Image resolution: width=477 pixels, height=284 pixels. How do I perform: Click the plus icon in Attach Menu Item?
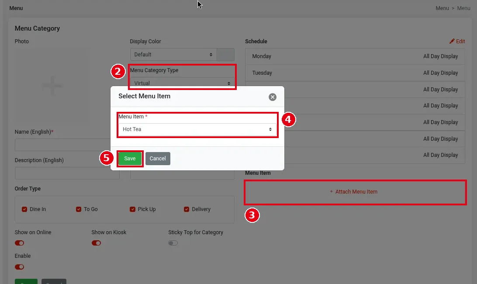tap(331, 192)
